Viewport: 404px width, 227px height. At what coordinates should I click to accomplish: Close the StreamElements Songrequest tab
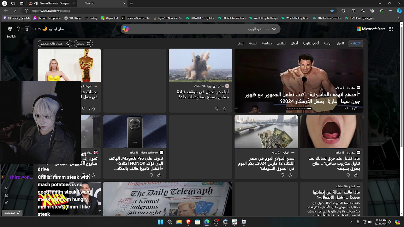74,3
